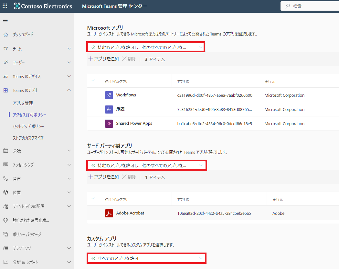Expand the Teams のデバイス chevron
Viewport: 339px width, 269px height.
(69, 76)
